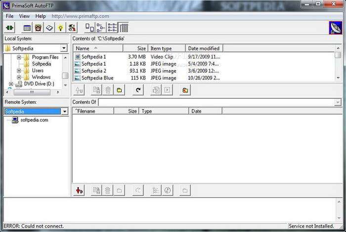Click the log pane scroll down arrow

pos(339,218)
